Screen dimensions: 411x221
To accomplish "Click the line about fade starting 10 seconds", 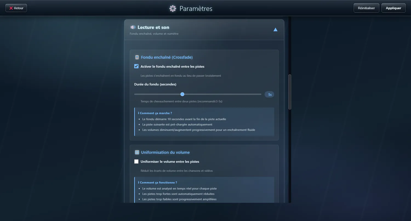I will [184, 119].
